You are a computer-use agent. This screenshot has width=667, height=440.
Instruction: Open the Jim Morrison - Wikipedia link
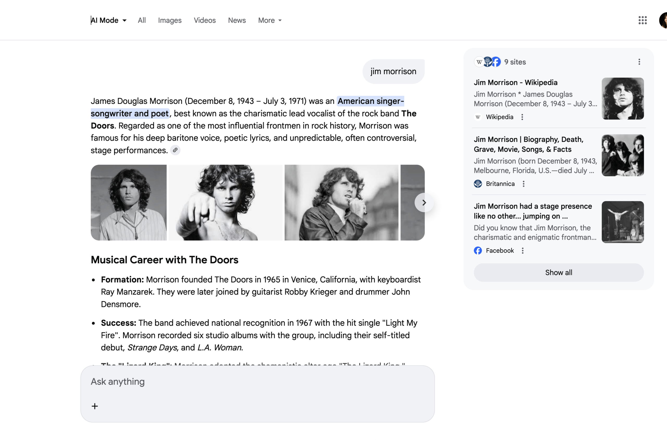tap(515, 83)
